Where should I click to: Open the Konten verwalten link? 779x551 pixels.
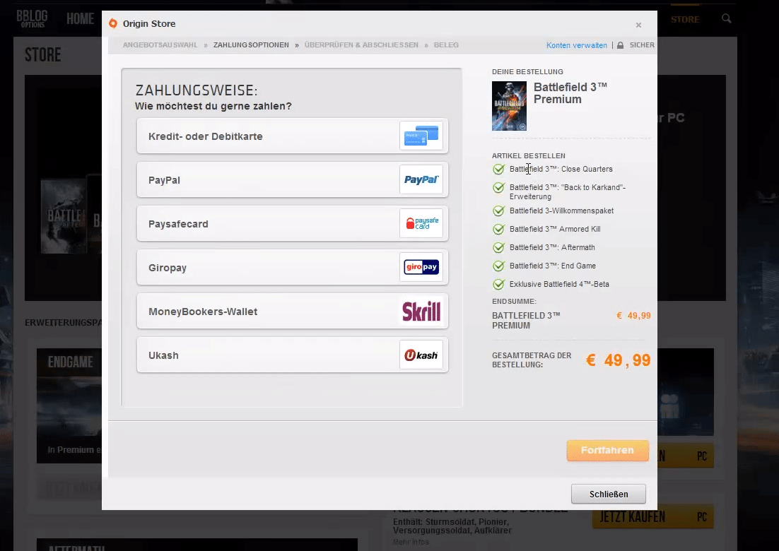(x=576, y=45)
